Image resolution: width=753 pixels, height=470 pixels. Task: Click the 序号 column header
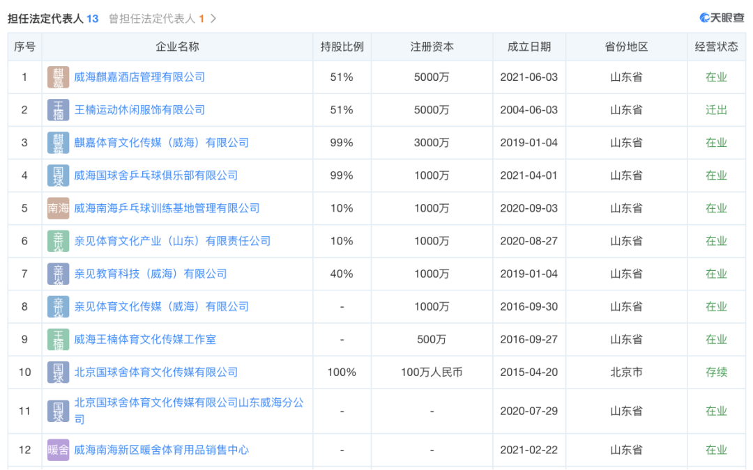tap(24, 47)
